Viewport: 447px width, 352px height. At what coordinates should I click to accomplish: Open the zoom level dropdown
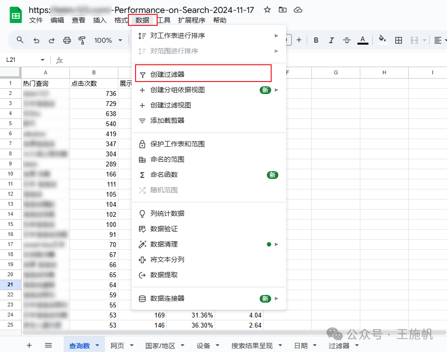coord(108,40)
